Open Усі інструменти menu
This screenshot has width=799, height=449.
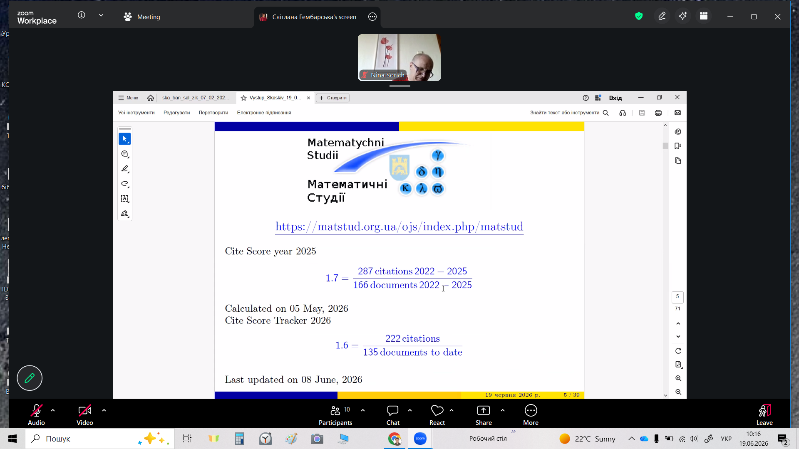136,113
